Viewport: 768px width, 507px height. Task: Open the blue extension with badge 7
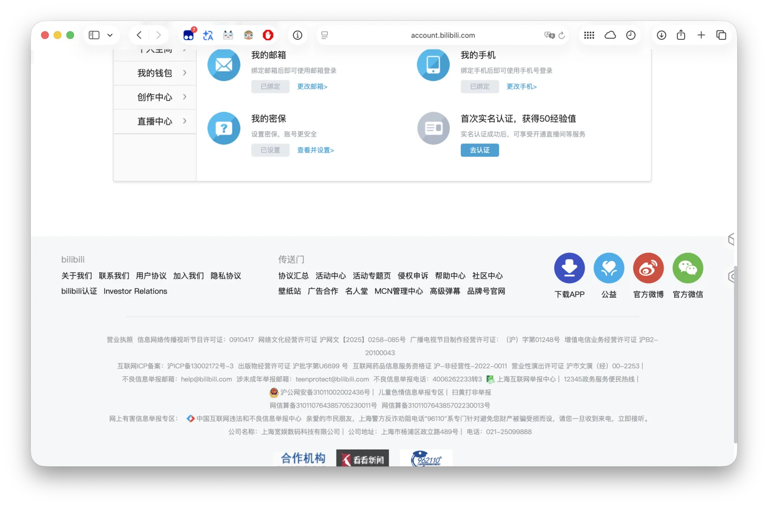click(x=189, y=35)
